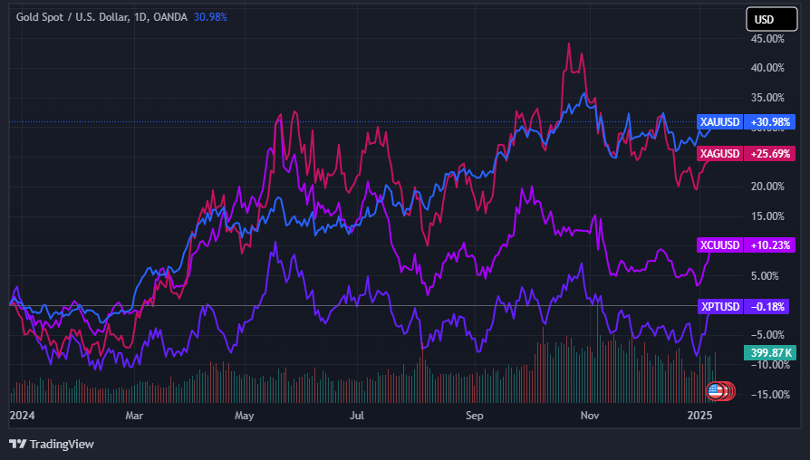Click the 35.00% price axis label
This screenshot has height=460, width=810.
point(767,98)
